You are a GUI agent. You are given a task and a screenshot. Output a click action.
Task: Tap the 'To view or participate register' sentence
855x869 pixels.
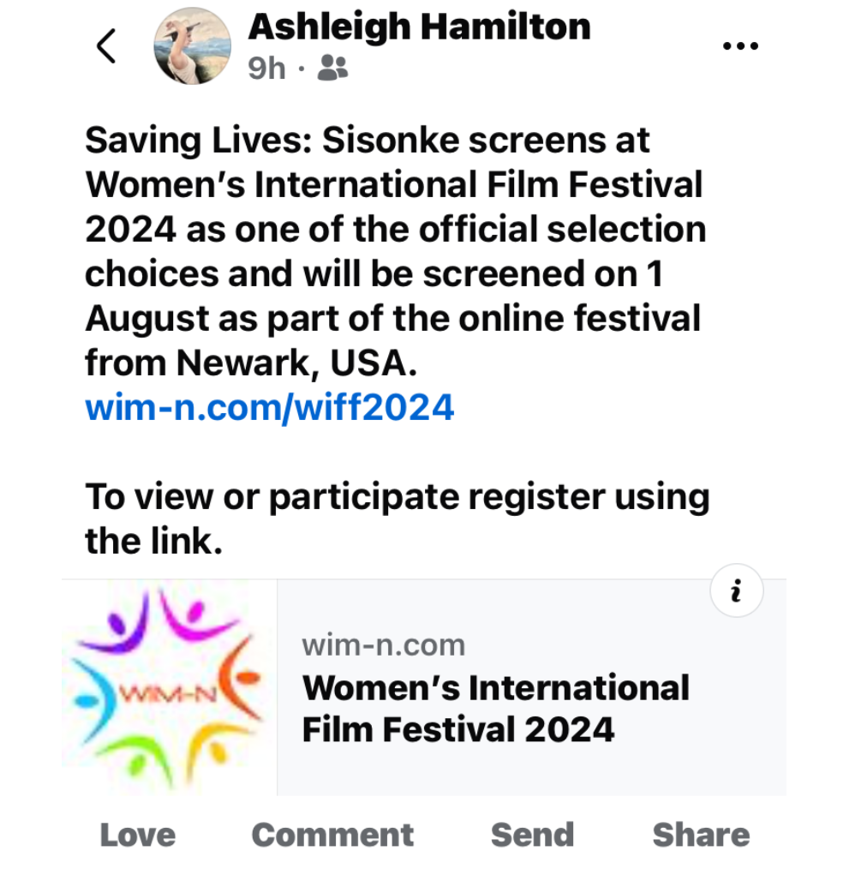tap(397, 497)
